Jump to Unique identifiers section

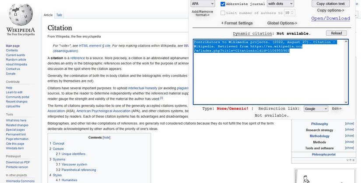74,154
